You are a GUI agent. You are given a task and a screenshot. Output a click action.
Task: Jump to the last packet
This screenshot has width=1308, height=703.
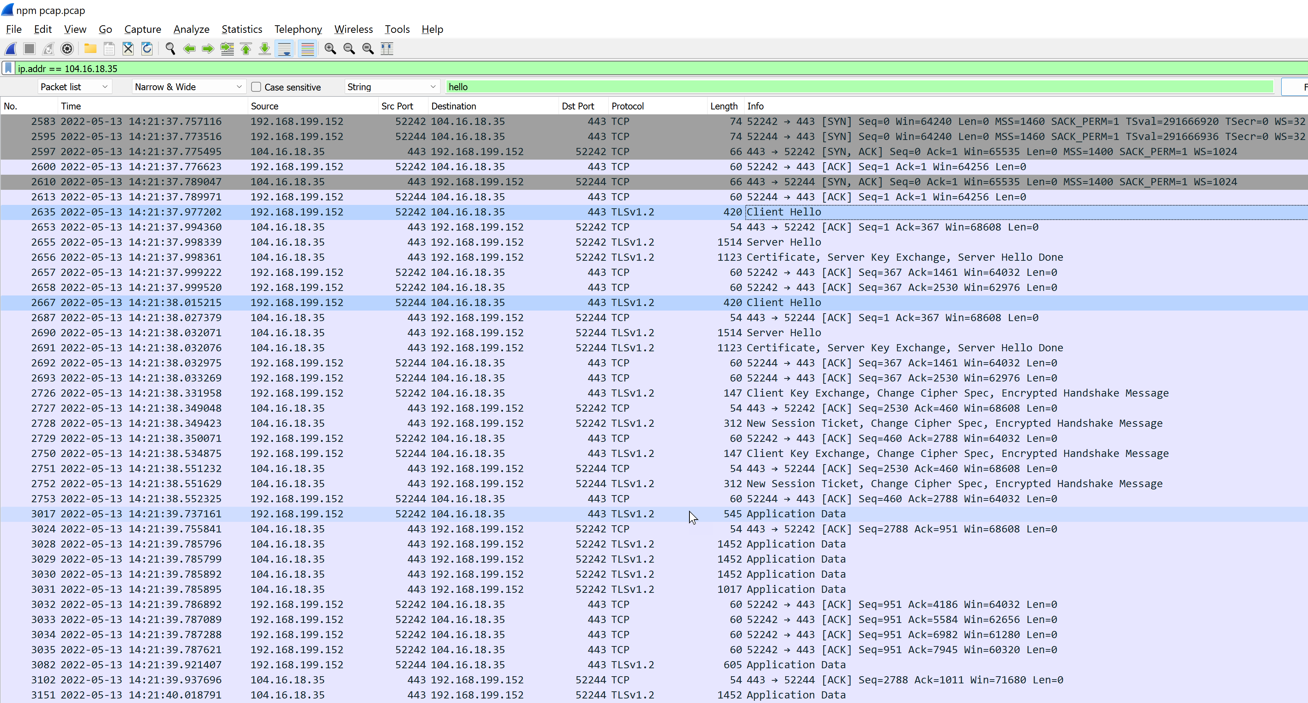click(264, 49)
